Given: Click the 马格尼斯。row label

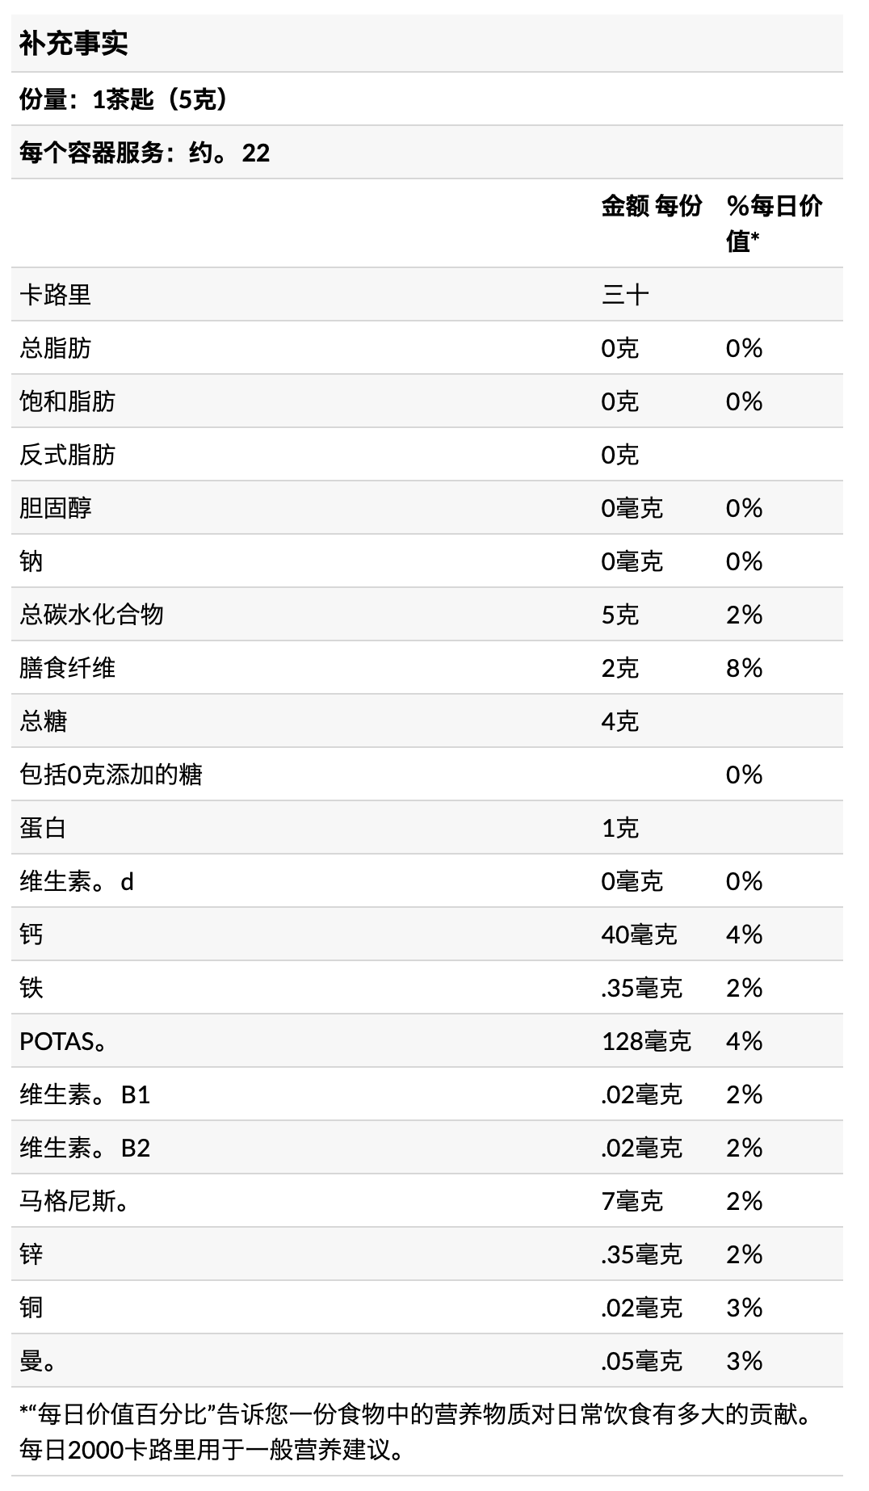Looking at the screenshot, I should pyautogui.click(x=74, y=1201).
